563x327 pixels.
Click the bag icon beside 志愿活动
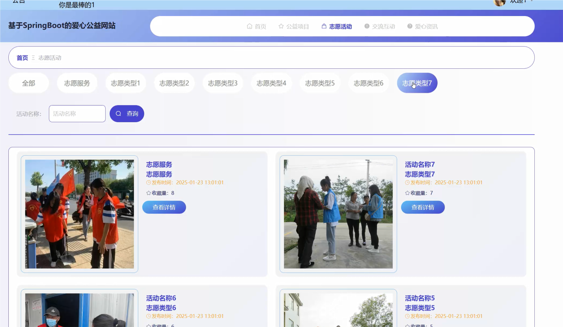324,26
